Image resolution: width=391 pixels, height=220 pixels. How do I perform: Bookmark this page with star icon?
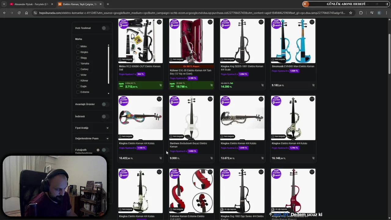[x=351, y=13]
